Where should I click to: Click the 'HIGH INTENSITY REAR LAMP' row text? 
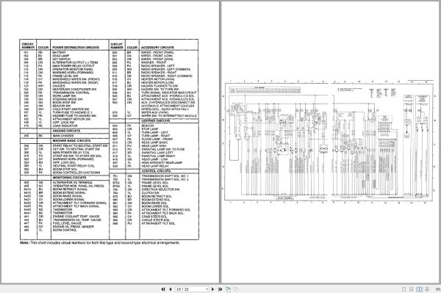pyautogui.click(x=162, y=162)
